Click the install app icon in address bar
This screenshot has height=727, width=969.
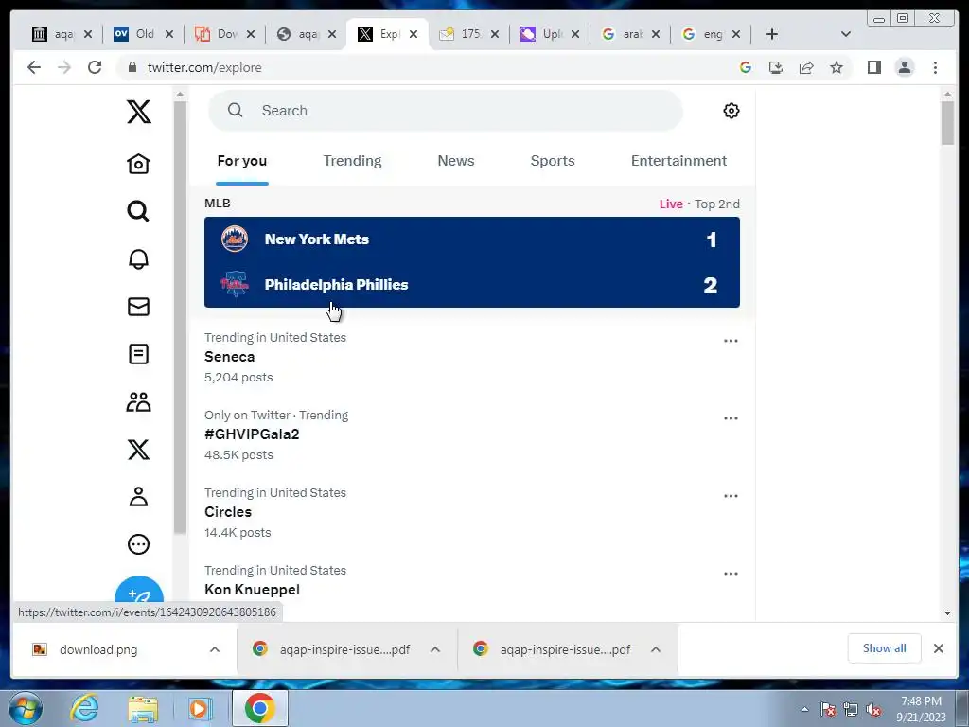point(776,67)
